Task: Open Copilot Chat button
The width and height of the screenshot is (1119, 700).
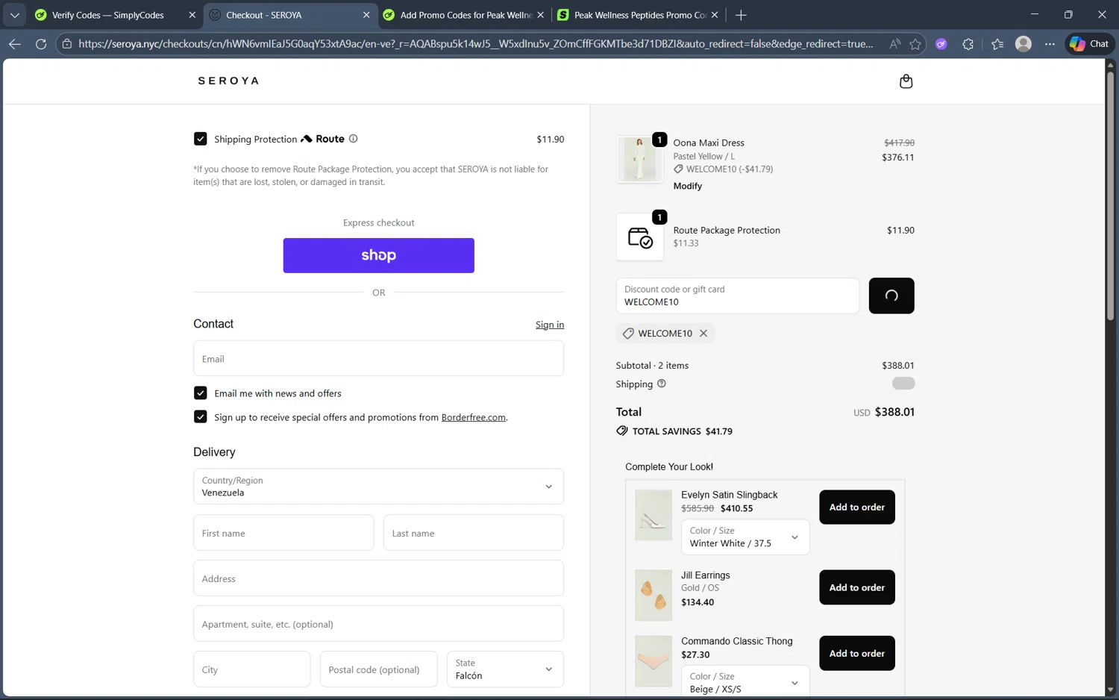Action: [1089, 44]
